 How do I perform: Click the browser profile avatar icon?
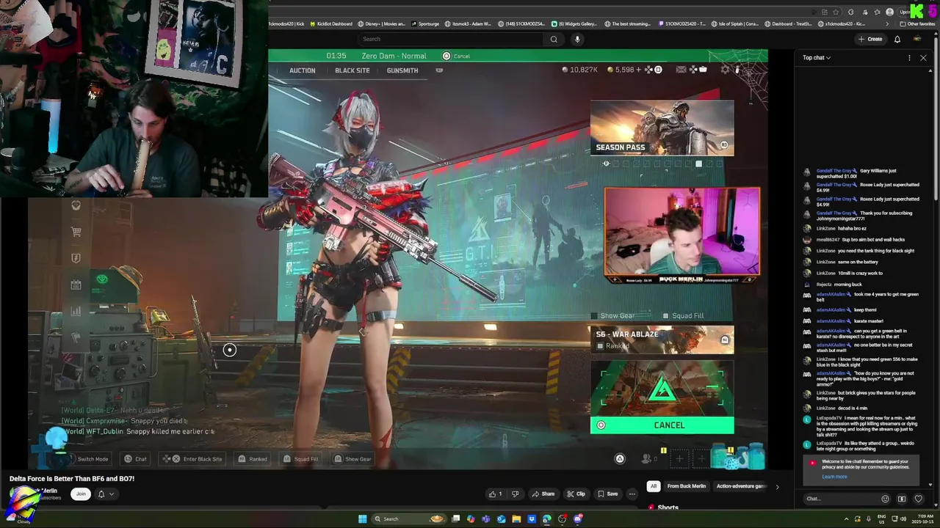pos(890,12)
